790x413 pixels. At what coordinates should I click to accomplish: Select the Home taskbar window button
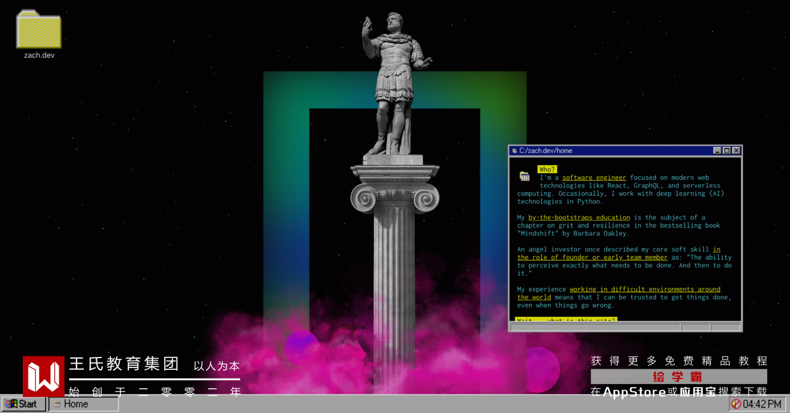(x=83, y=404)
